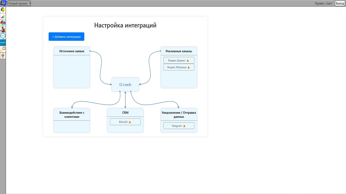Select the Bitrix24 CRM integration
The width and height of the screenshot is (346, 194).
125,122
